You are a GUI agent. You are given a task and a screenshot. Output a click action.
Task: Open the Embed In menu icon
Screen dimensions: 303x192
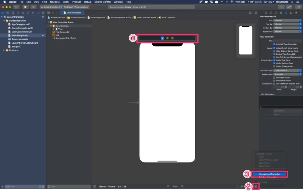coord(256,186)
